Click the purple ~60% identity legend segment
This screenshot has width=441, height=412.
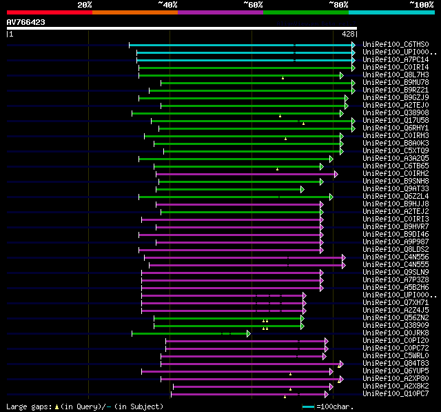coord(220,12)
